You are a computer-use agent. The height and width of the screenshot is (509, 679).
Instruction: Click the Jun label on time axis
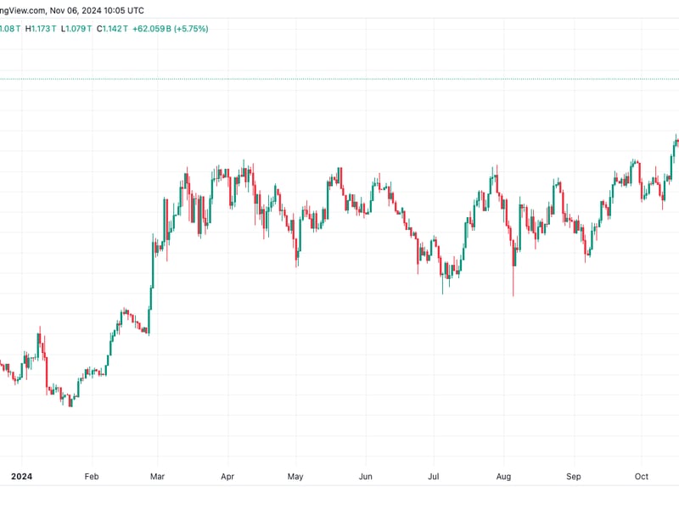coord(365,477)
